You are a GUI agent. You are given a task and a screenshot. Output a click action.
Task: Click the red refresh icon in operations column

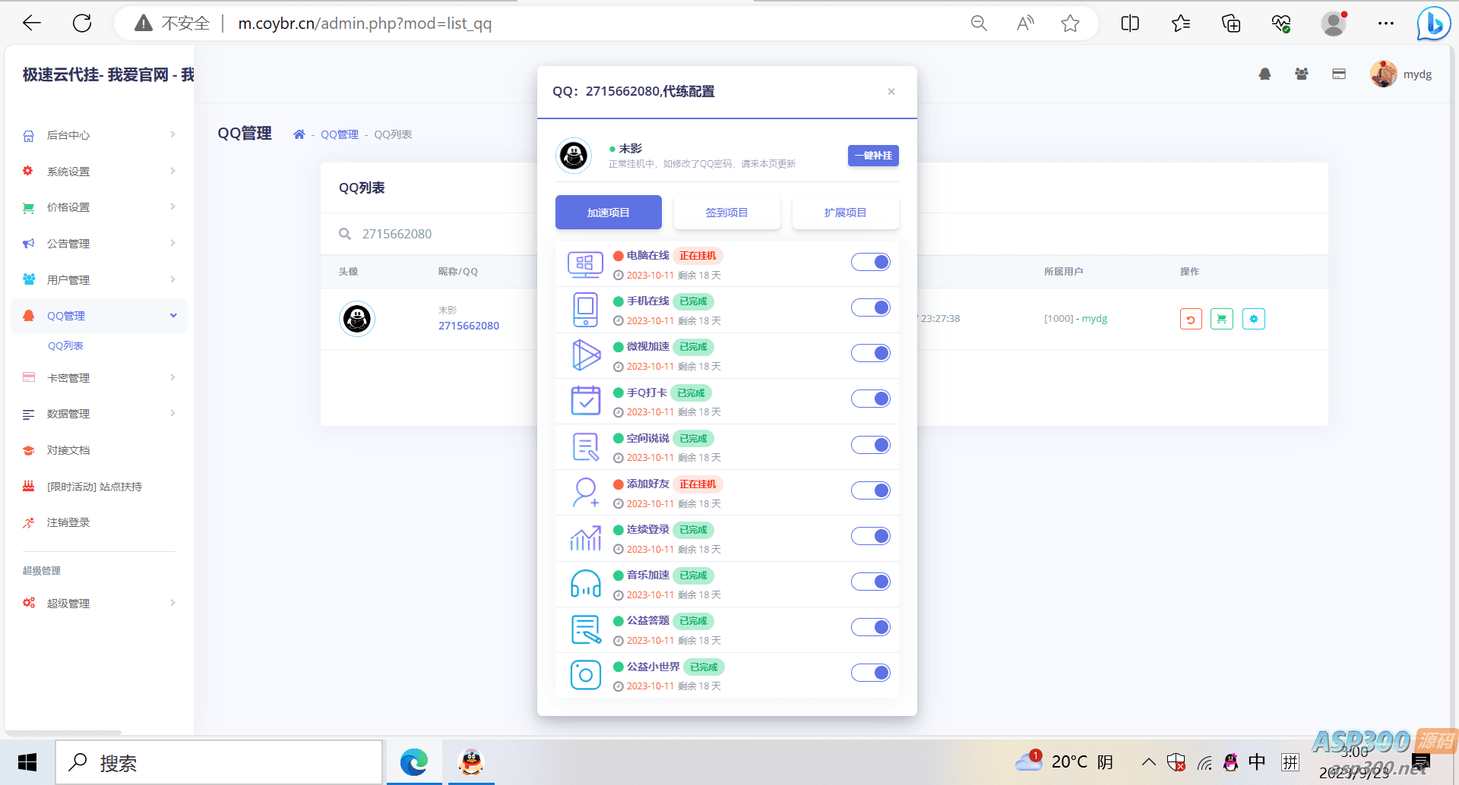[x=1191, y=320]
